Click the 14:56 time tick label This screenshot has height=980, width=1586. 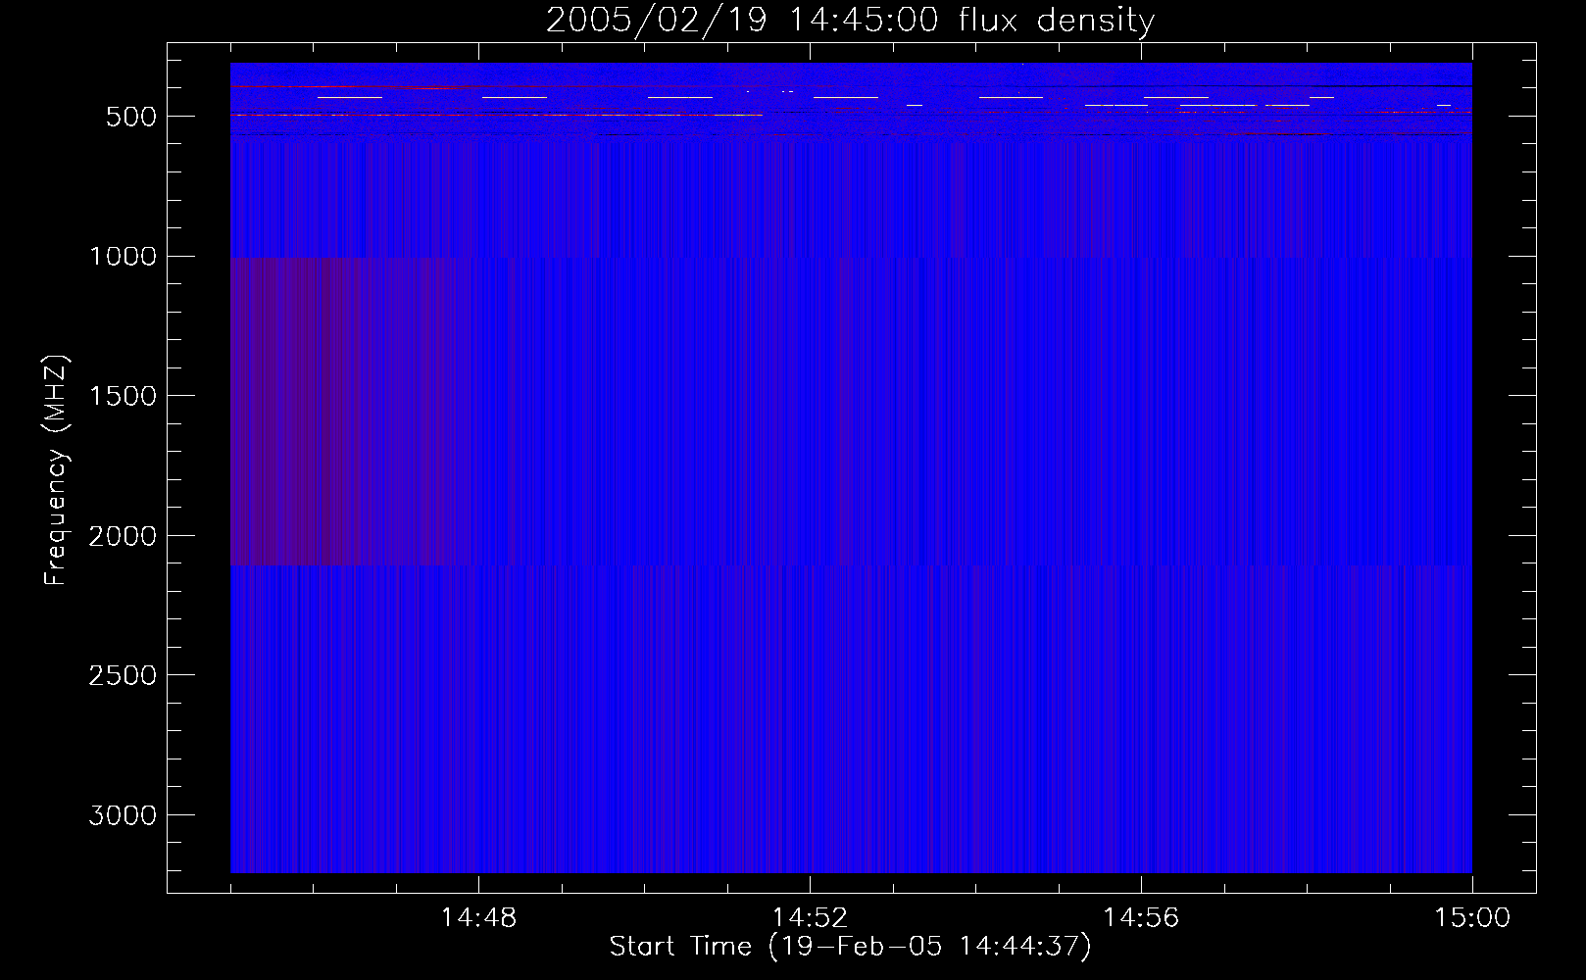[x=1141, y=918]
